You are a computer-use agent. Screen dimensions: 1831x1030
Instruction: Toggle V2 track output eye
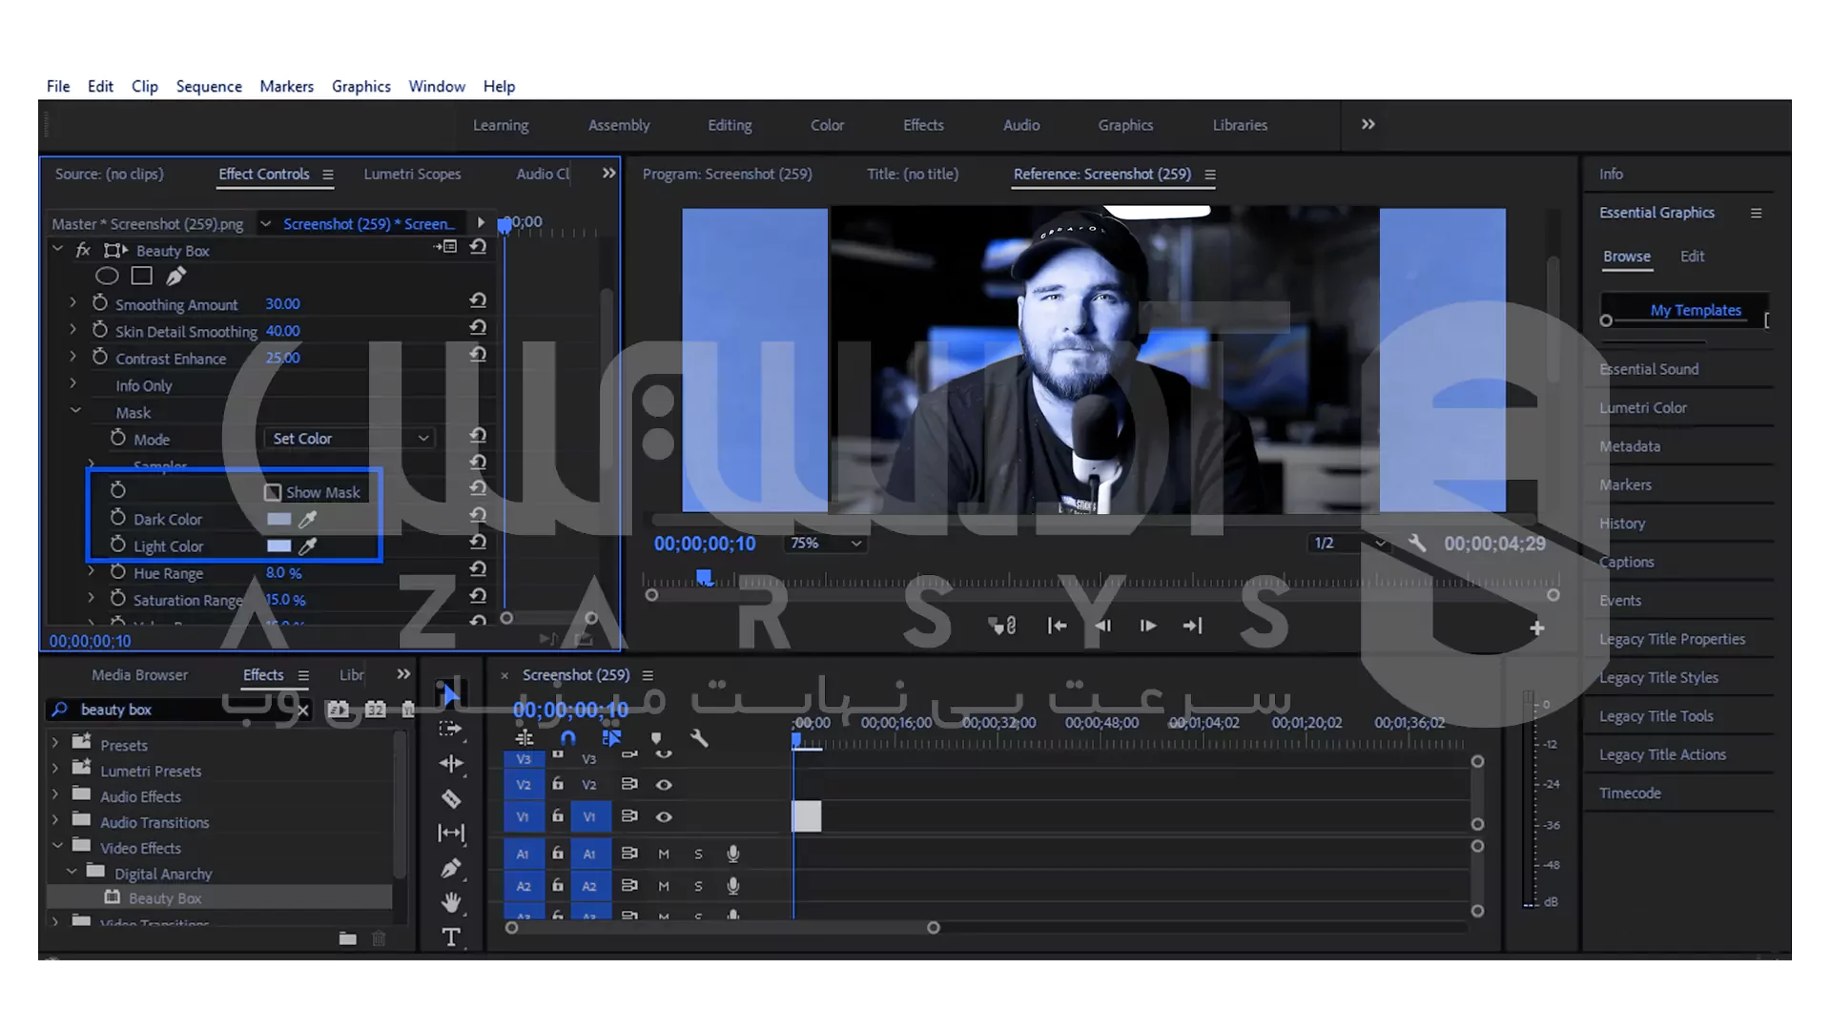[664, 785]
